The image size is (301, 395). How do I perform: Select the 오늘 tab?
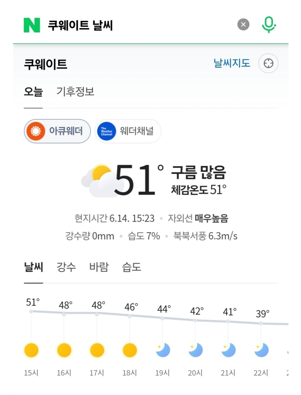[x=33, y=92]
